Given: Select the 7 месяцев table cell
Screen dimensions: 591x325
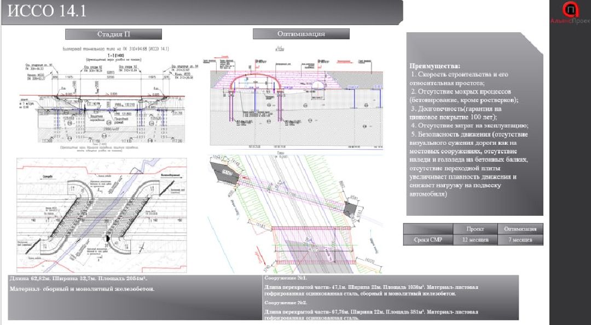Looking at the screenshot, I should point(520,240).
